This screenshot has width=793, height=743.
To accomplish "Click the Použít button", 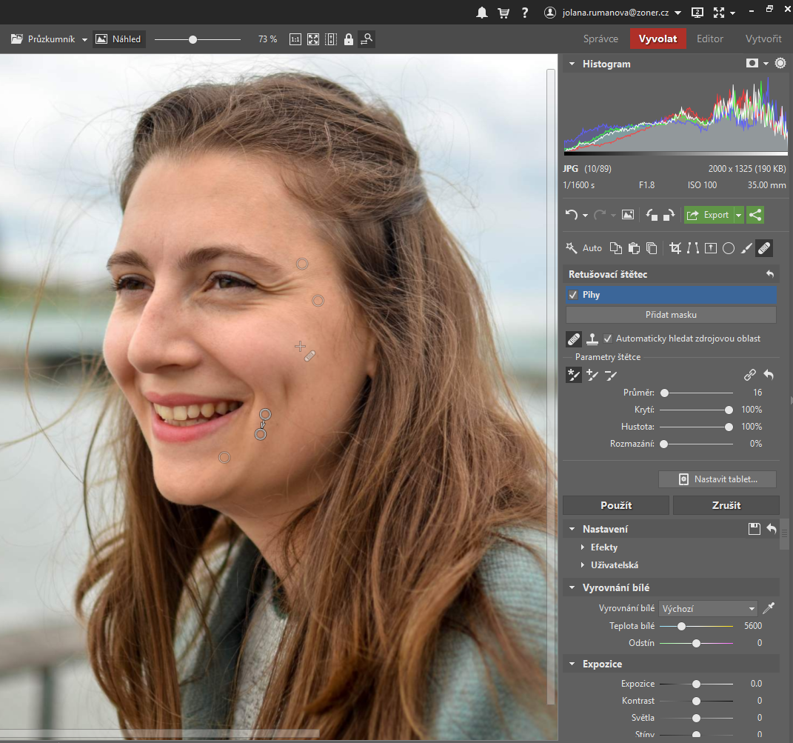I will (615, 505).
